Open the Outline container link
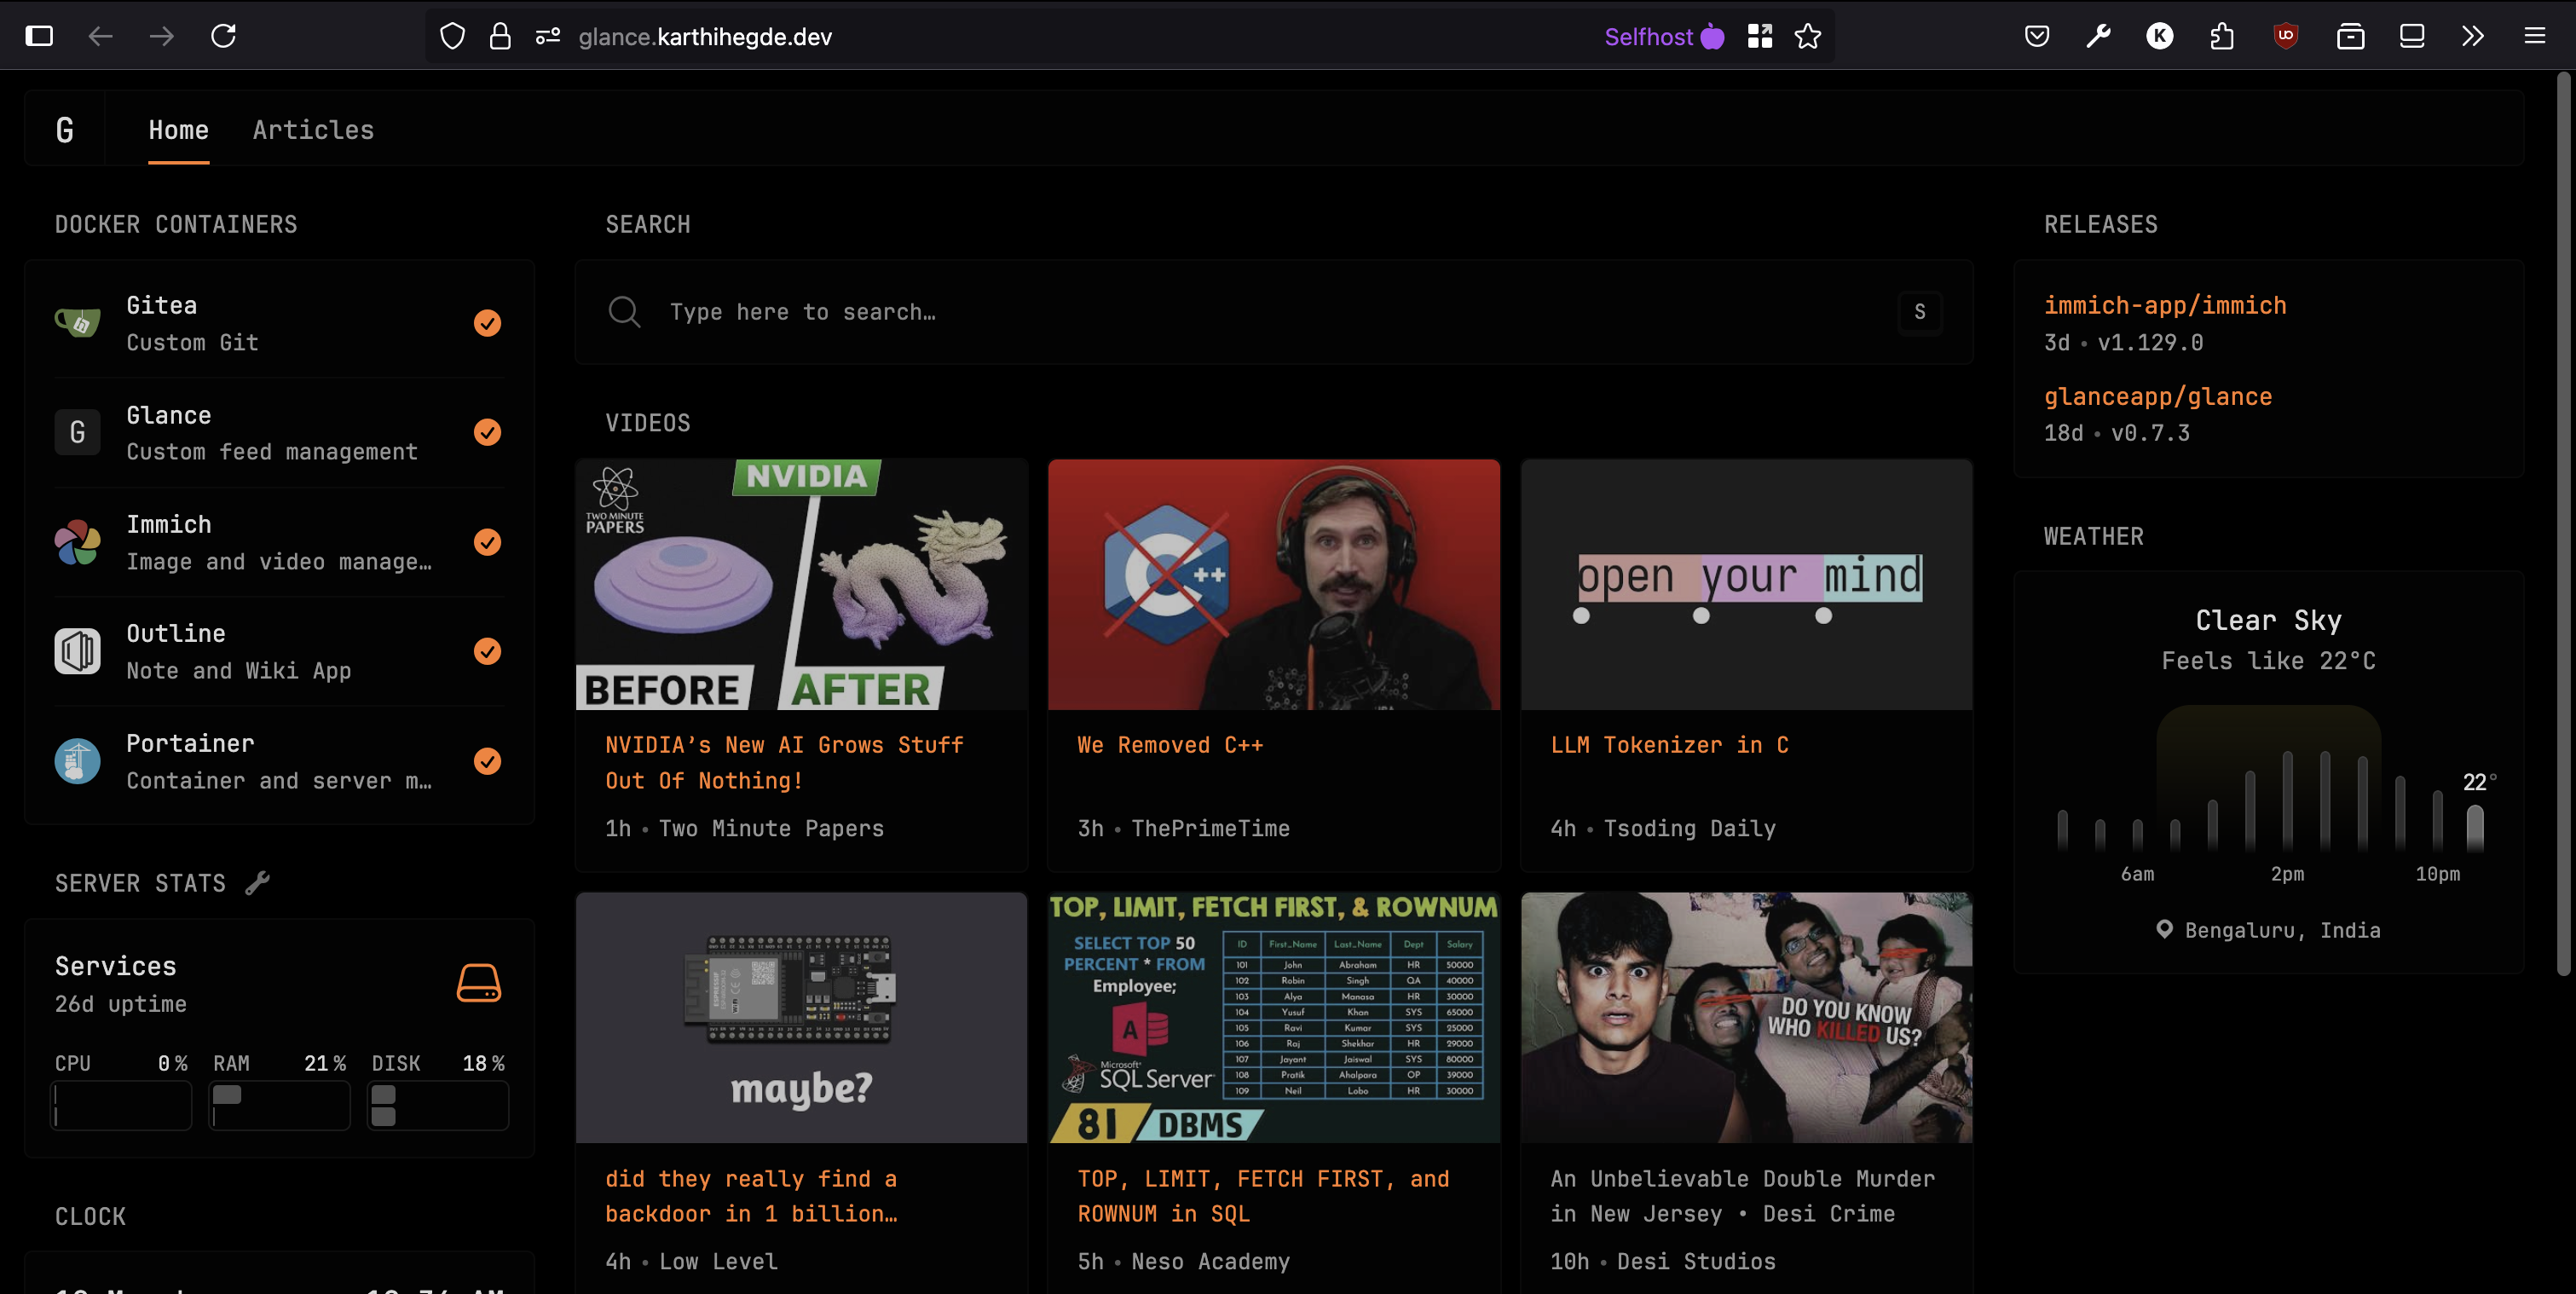 pyautogui.click(x=176, y=633)
